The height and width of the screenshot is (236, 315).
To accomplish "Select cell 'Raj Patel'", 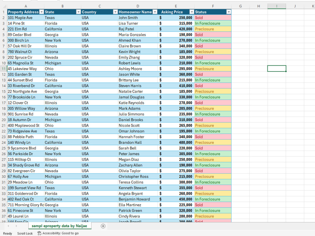I will coord(138,29).
